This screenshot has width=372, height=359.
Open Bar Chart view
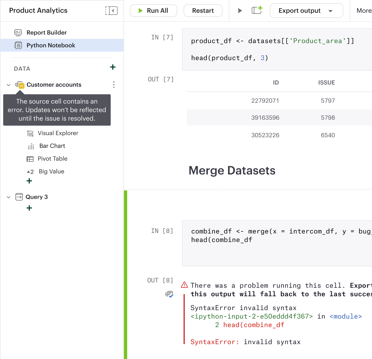coord(52,146)
